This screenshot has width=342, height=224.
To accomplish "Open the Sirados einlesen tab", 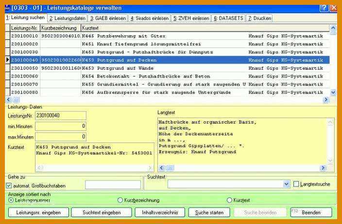I will point(150,18).
